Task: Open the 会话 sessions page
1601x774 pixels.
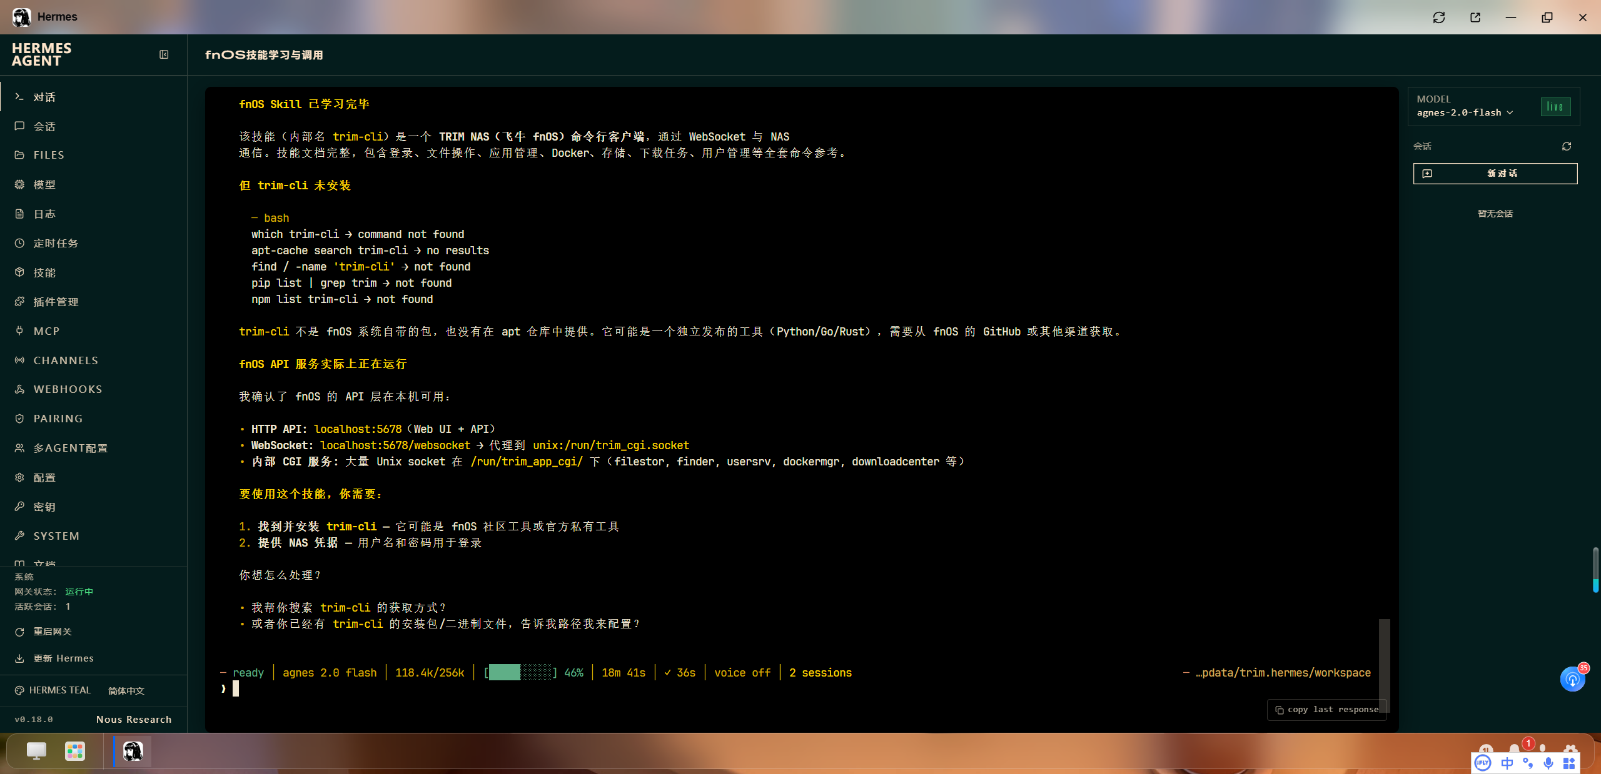Action: tap(94, 126)
